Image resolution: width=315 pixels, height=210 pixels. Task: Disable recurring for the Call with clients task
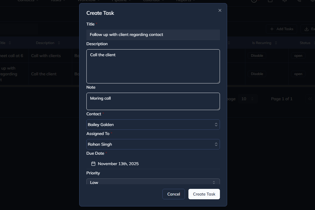(257, 55)
